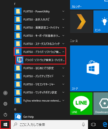Expand FUJITSU - 画質設定ユーティリティ chevron
Viewport: 108px width, 129px height.
coord(63,28)
